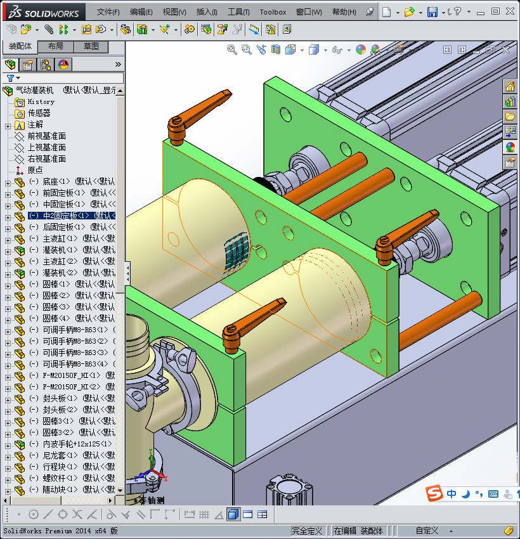Select the 原点 origin item
This screenshot has height=539, width=520.
tap(35, 170)
